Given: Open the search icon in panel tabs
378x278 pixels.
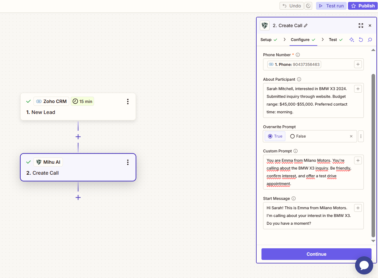Looking at the screenshot, I should coord(370,40).
